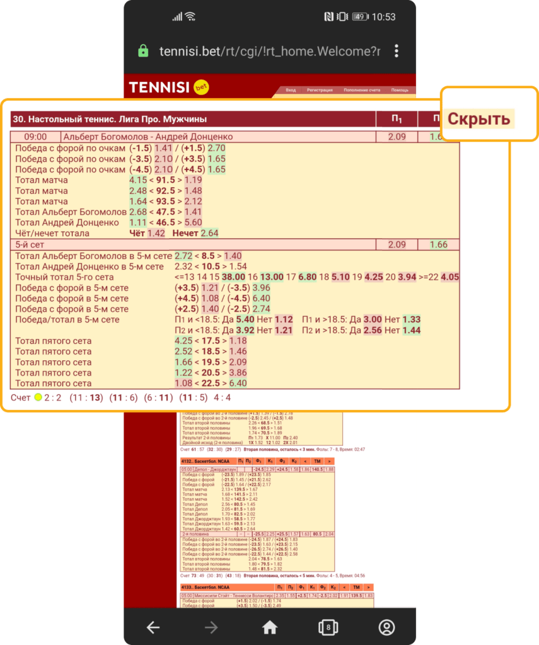
Task: Open the Регистрация tab
Action: tap(320, 90)
